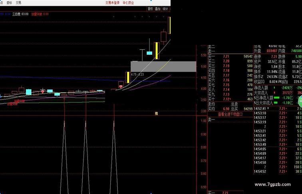Click the cyan candlestick near price 5.50
This screenshot has height=194, width=302.
click(x=149, y=53)
